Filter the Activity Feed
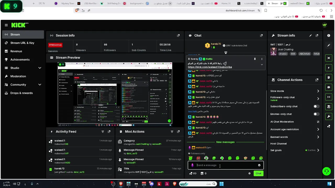Viewport: 335px width, 188px height. click(x=103, y=132)
